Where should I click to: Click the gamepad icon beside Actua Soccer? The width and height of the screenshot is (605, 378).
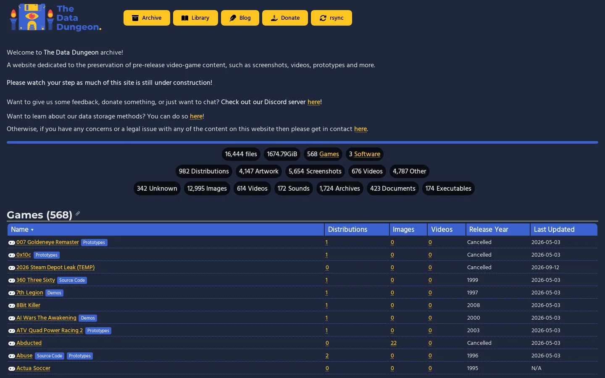pyautogui.click(x=12, y=369)
